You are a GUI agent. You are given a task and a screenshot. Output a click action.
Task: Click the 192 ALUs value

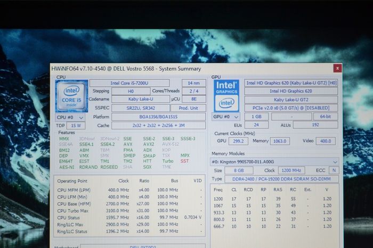click(315, 125)
